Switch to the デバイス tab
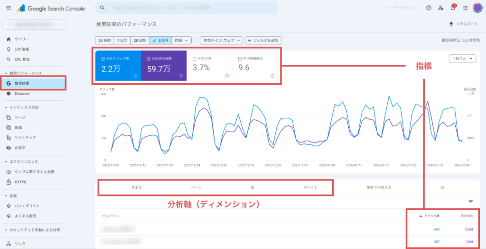The width and height of the screenshot is (486, 249). (x=310, y=187)
